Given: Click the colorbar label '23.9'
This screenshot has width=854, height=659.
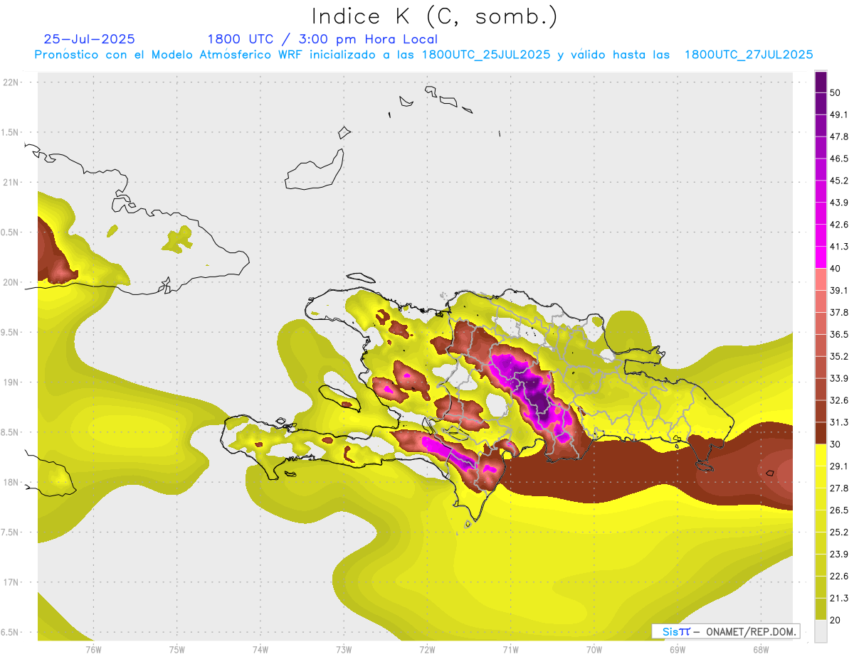Looking at the screenshot, I should pos(839,554).
